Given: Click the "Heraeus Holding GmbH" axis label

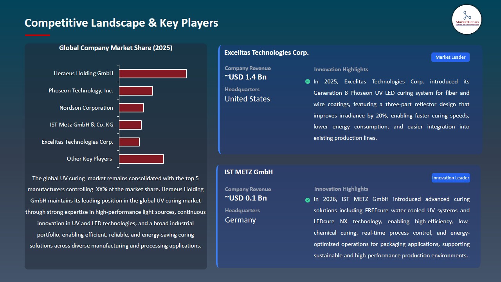Looking at the screenshot, I should point(83,73).
